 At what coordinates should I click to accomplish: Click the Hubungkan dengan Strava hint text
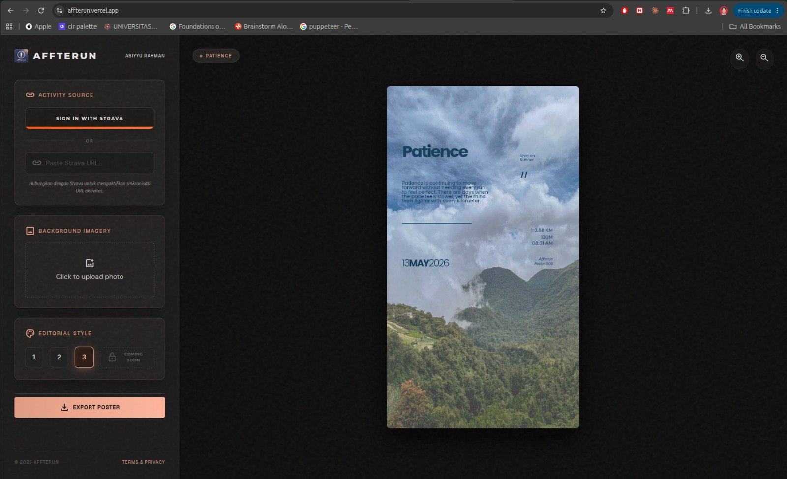click(x=90, y=187)
